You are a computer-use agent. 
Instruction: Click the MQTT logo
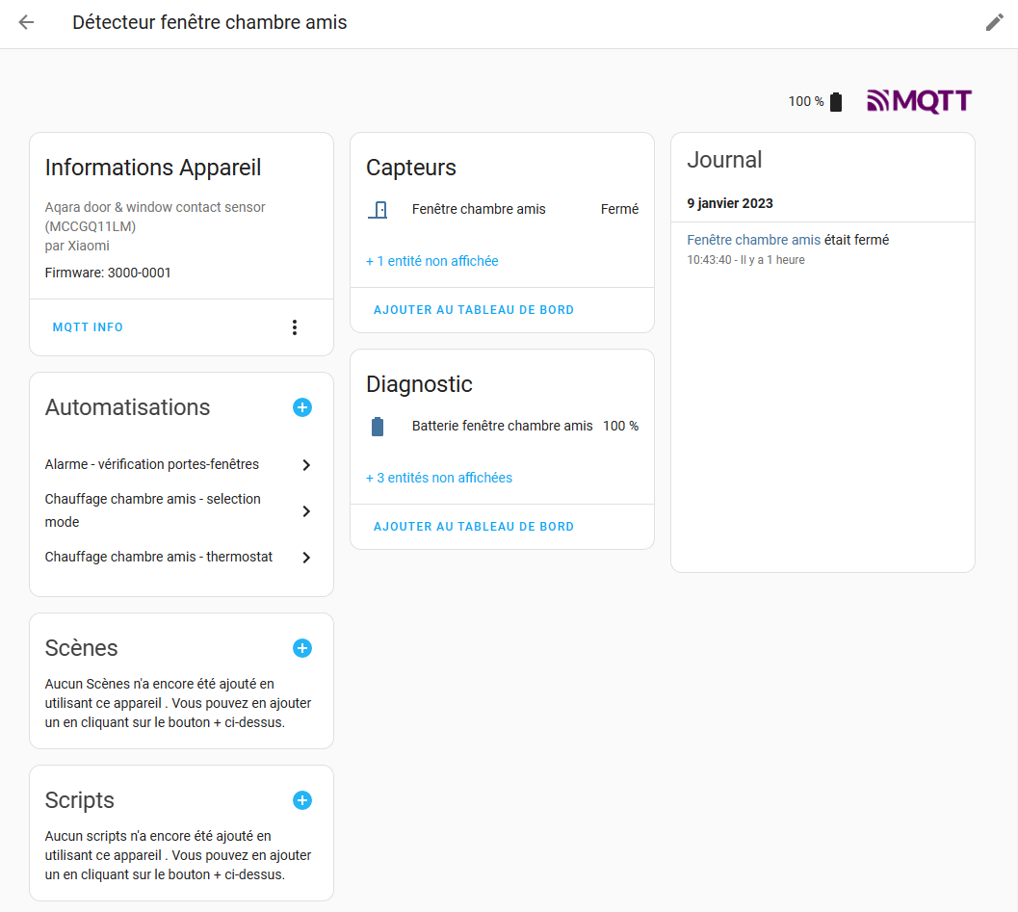pos(920,101)
